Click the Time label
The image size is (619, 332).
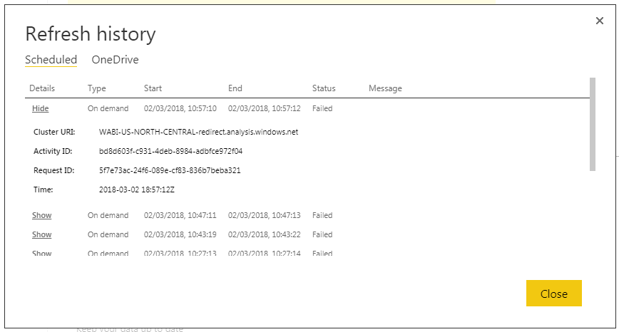coord(43,190)
